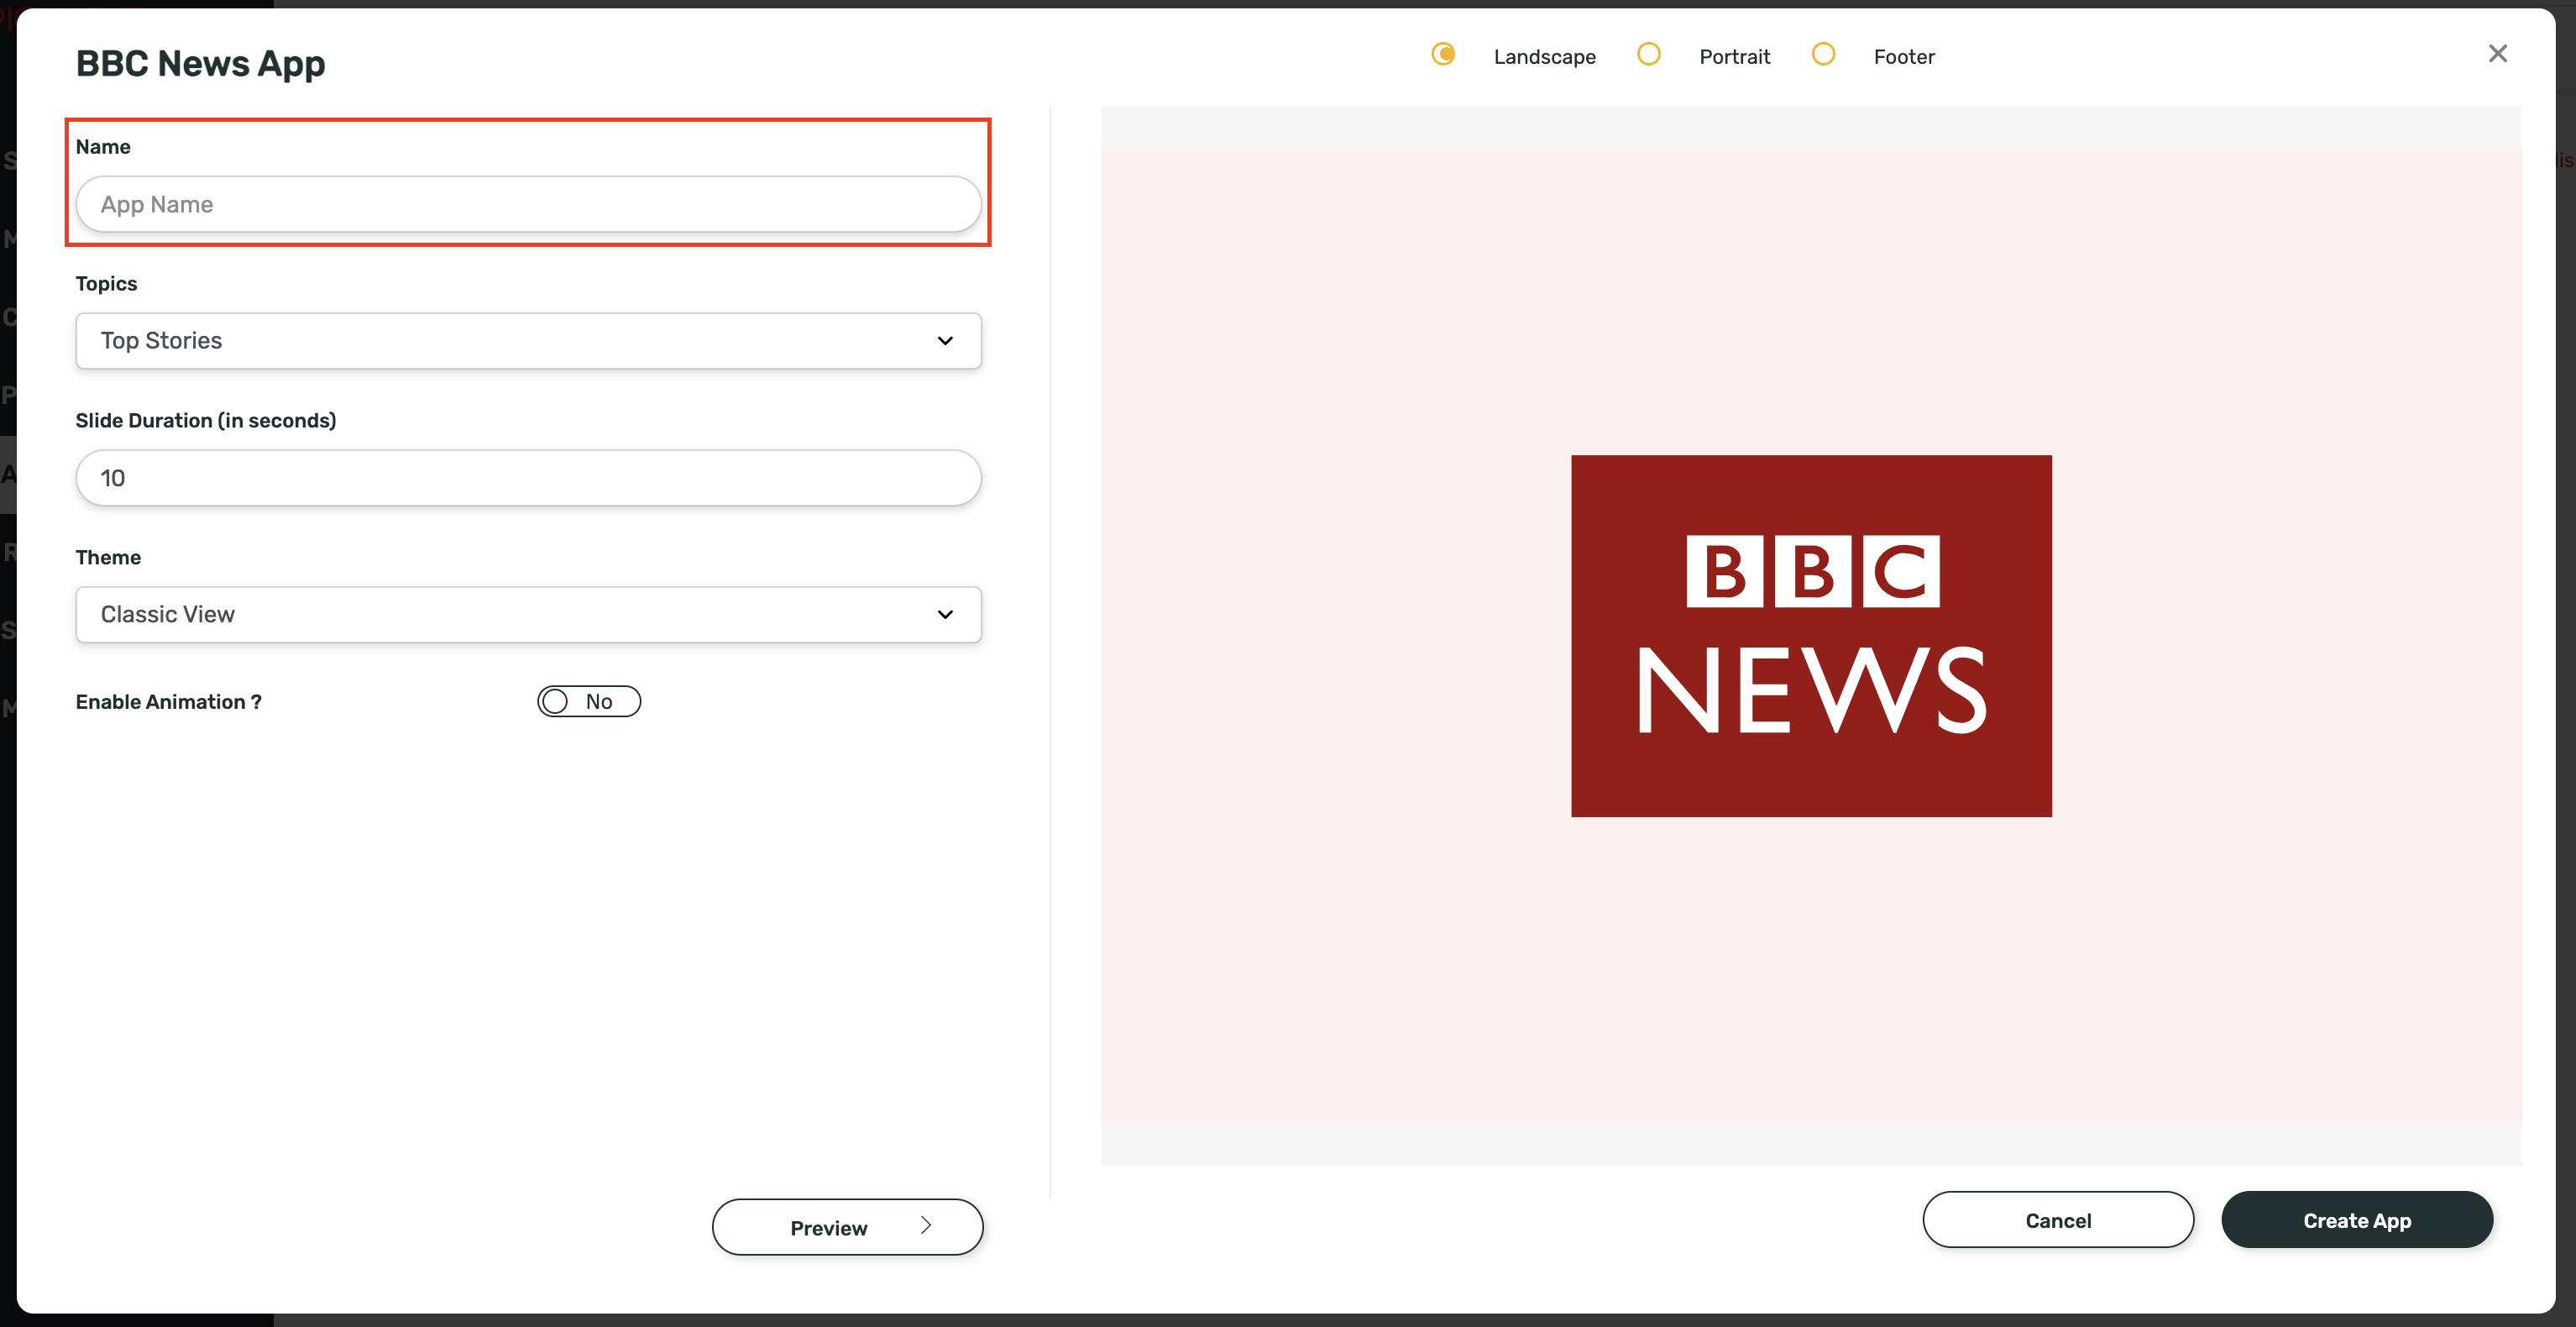Select the Landscape orientation radio button
Image resolution: width=2576 pixels, height=1327 pixels.
pos(1443,54)
